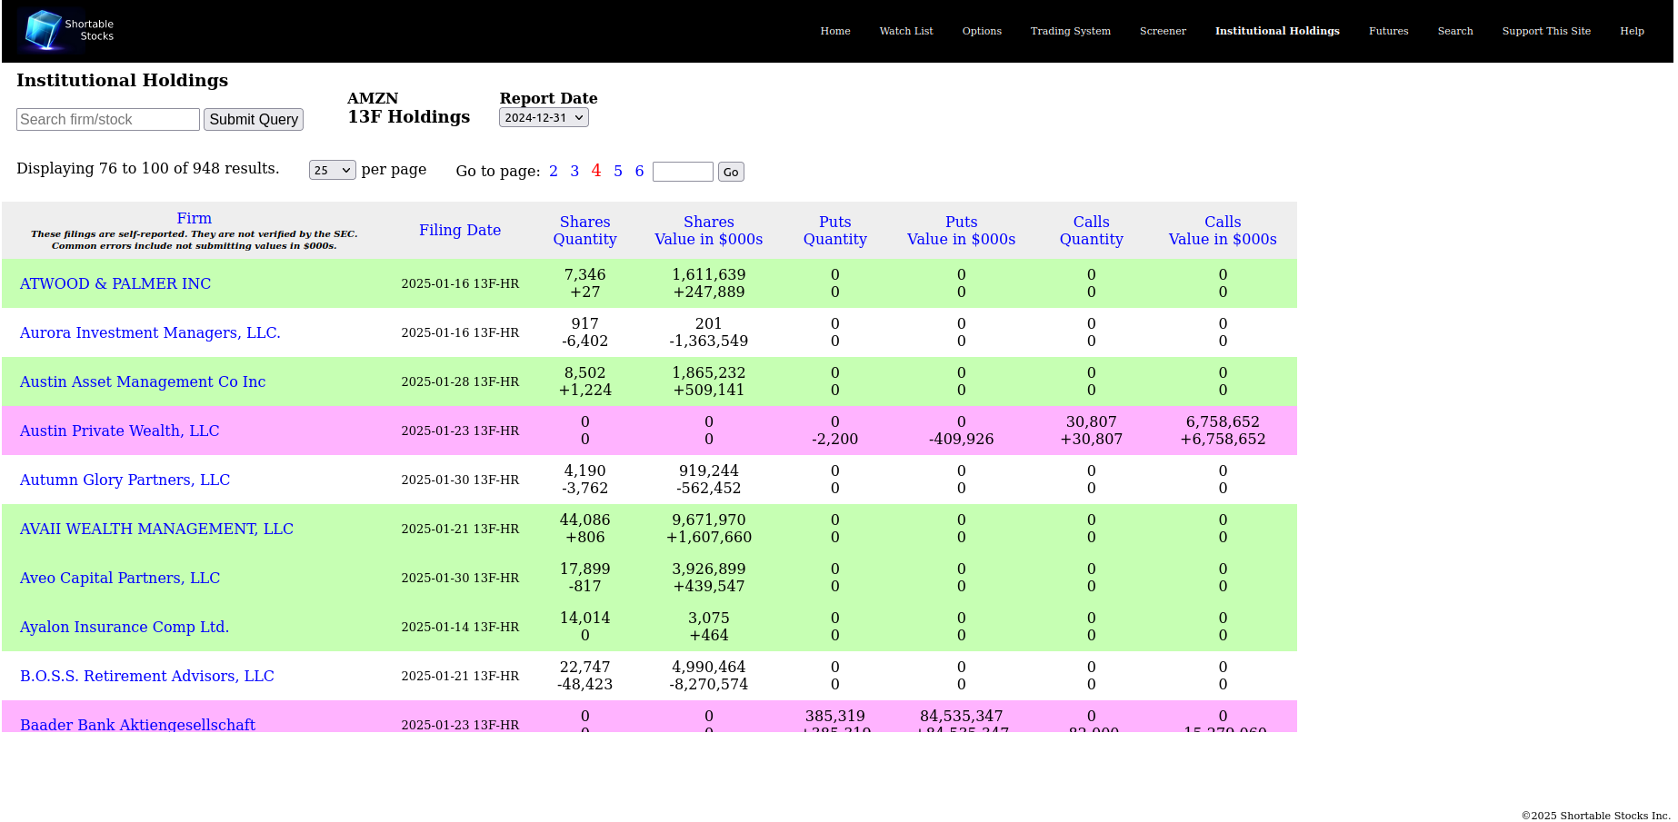Open the Help page
This screenshot has height=822, width=1678.
click(x=1632, y=31)
